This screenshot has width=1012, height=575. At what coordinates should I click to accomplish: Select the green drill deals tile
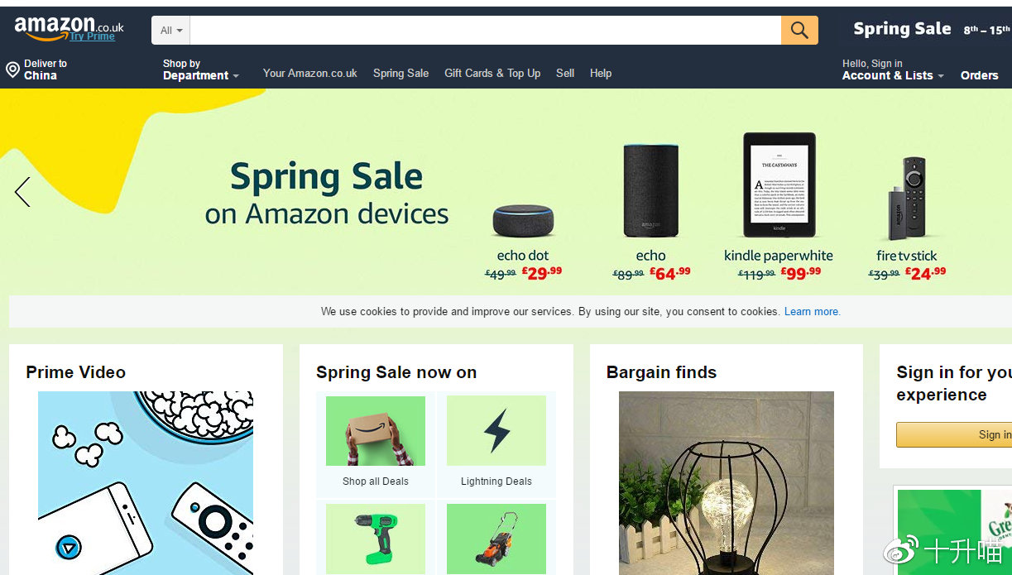[x=376, y=539]
